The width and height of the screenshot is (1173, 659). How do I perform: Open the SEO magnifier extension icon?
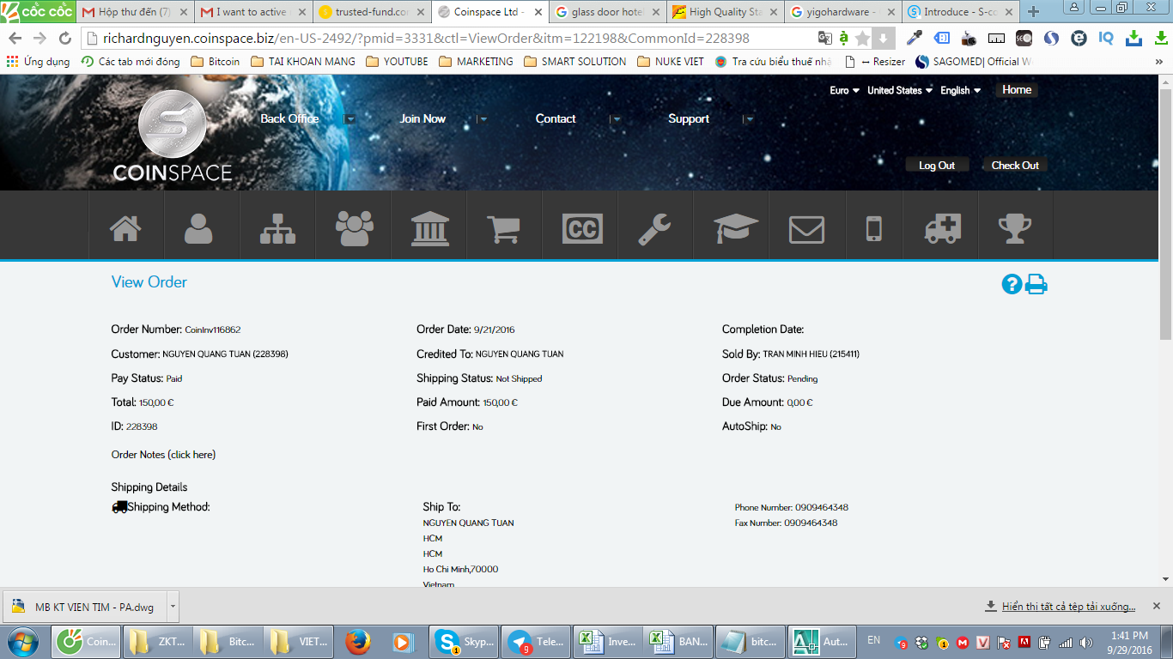click(1024, 39)
